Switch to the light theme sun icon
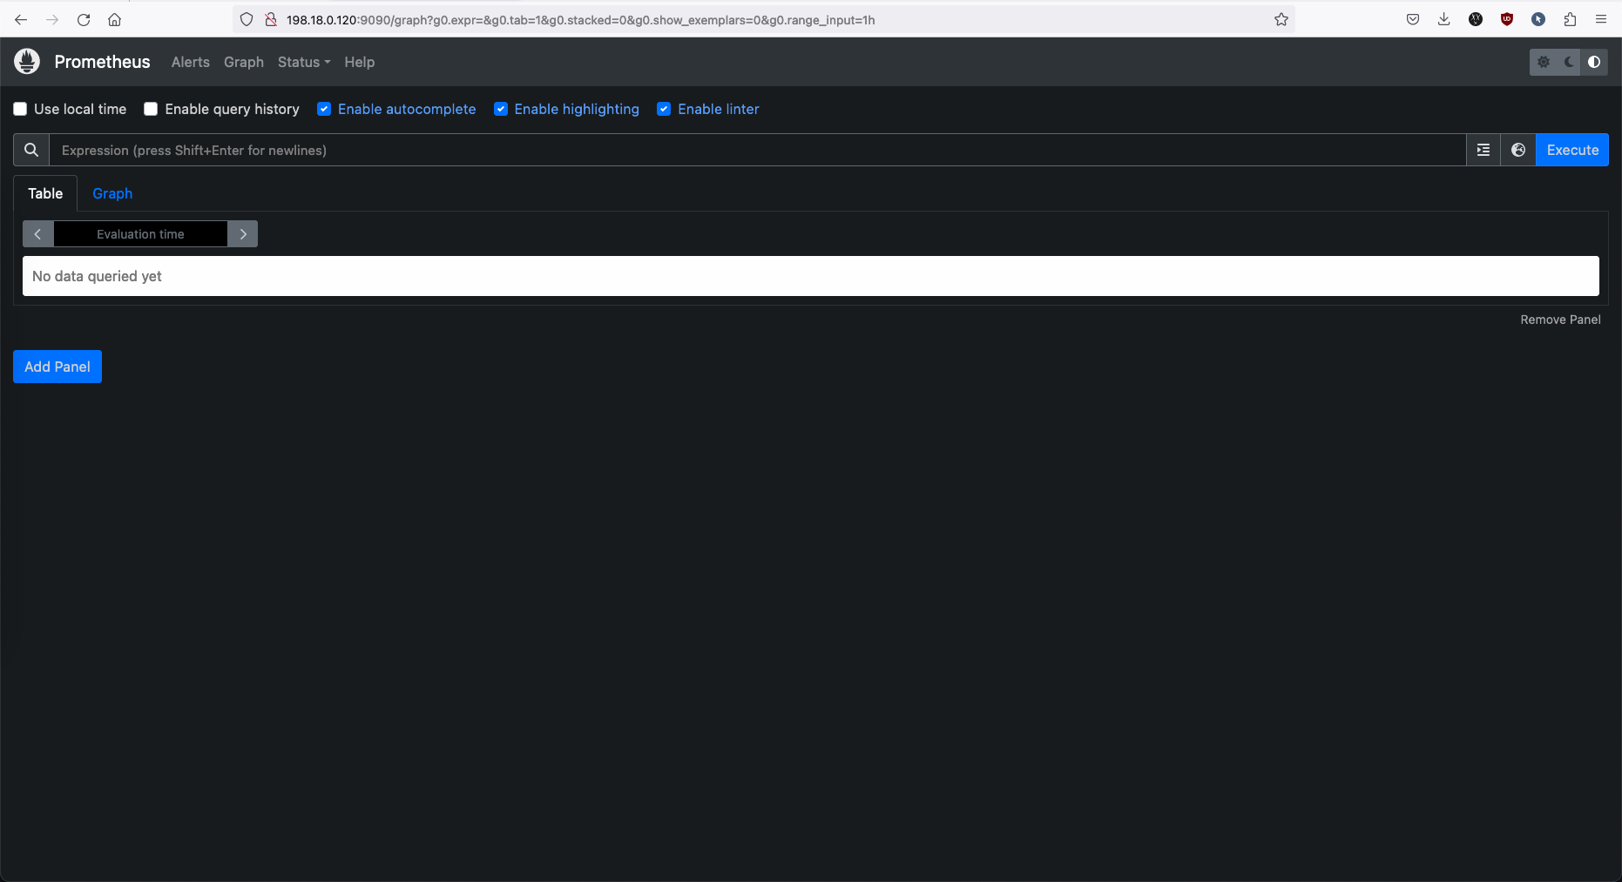 point(1543,62)
